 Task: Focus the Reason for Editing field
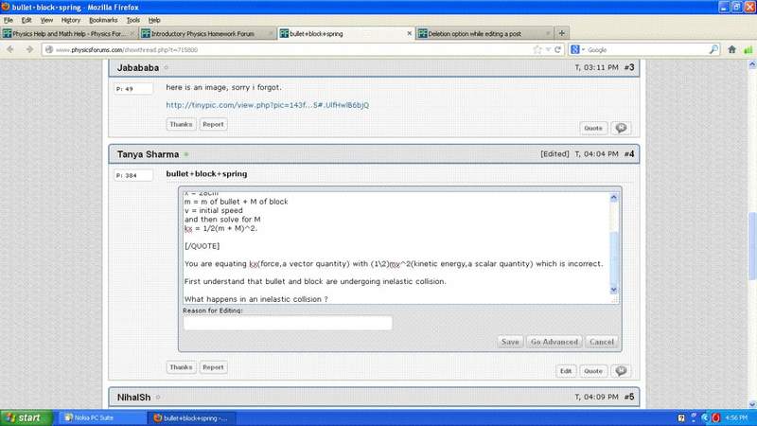point(288,323)
